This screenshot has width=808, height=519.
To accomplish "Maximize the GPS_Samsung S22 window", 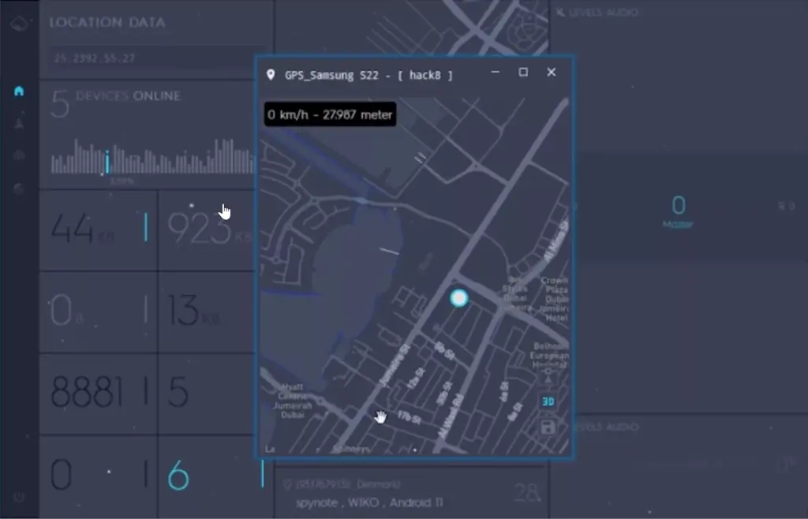I will tap(522, 73).
